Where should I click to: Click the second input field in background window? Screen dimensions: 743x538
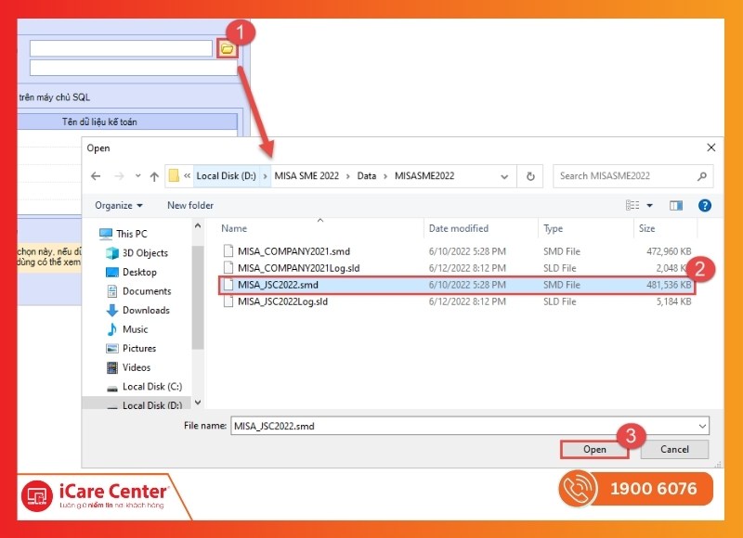coord(133,68)
